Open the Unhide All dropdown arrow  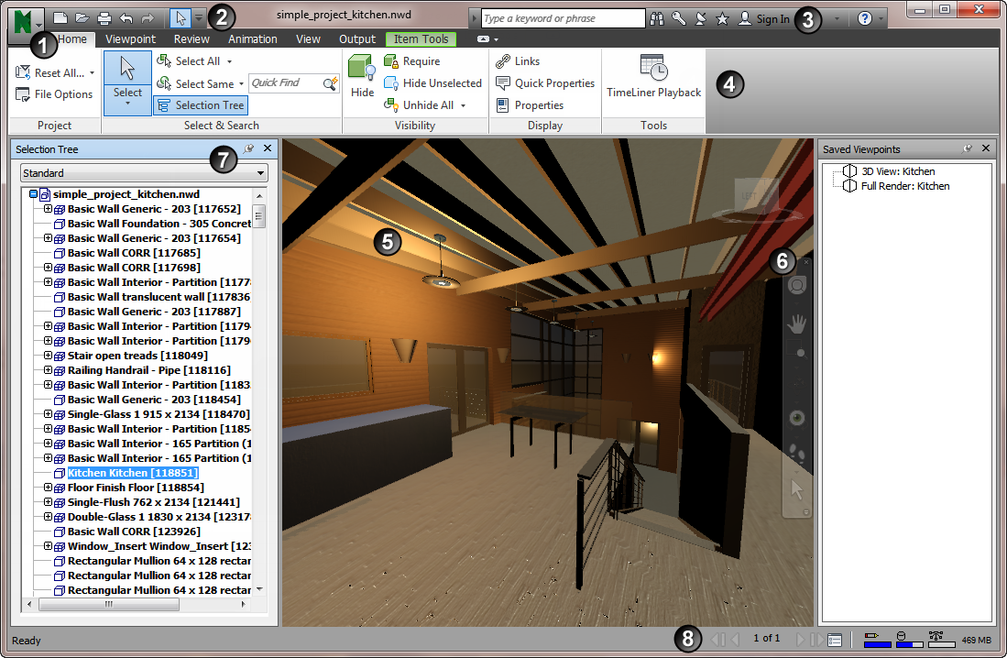(x=463, y=105)
